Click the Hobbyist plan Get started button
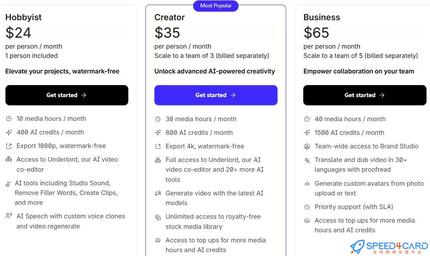The image size is (430, 256). pos(66,95)
